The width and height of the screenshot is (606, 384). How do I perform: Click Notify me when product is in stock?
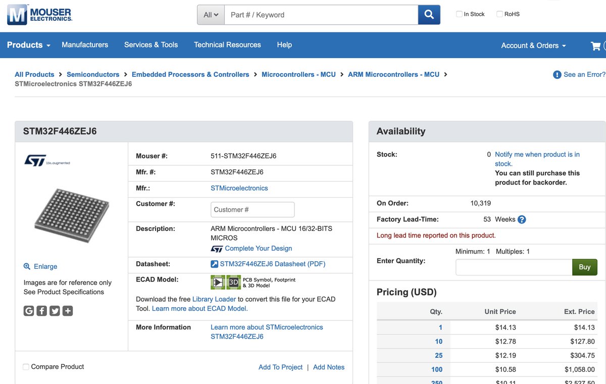pyautogui.click(x=537, y=159)
